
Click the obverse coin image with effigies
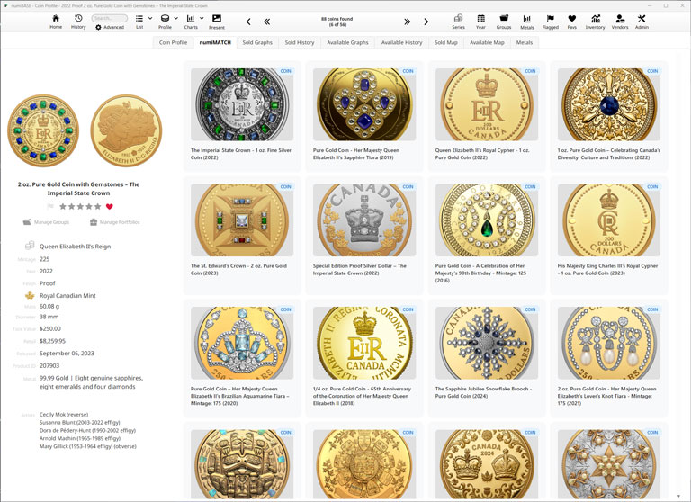(x=126, y=130)
